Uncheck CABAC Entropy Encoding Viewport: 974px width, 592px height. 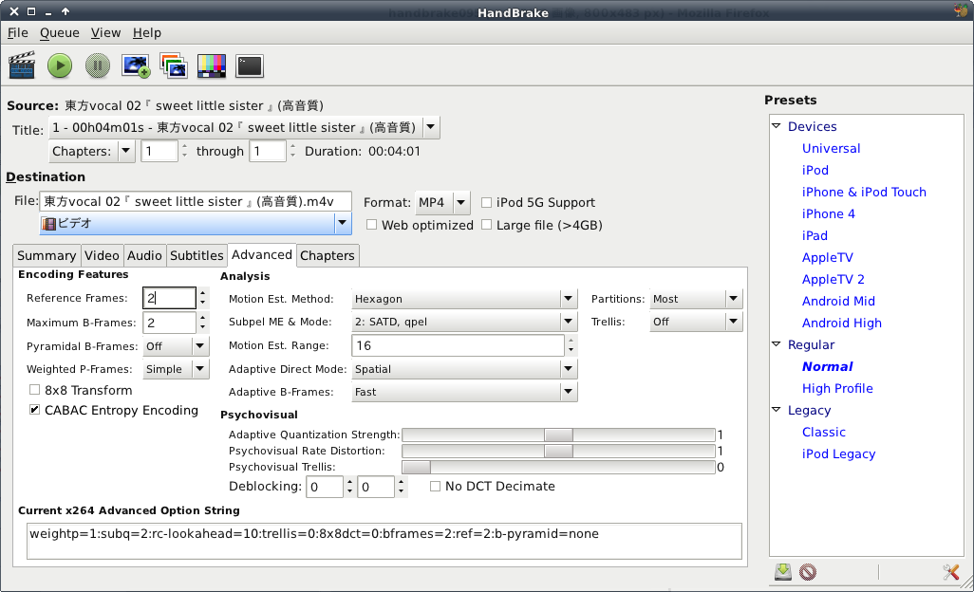[35, 410]
